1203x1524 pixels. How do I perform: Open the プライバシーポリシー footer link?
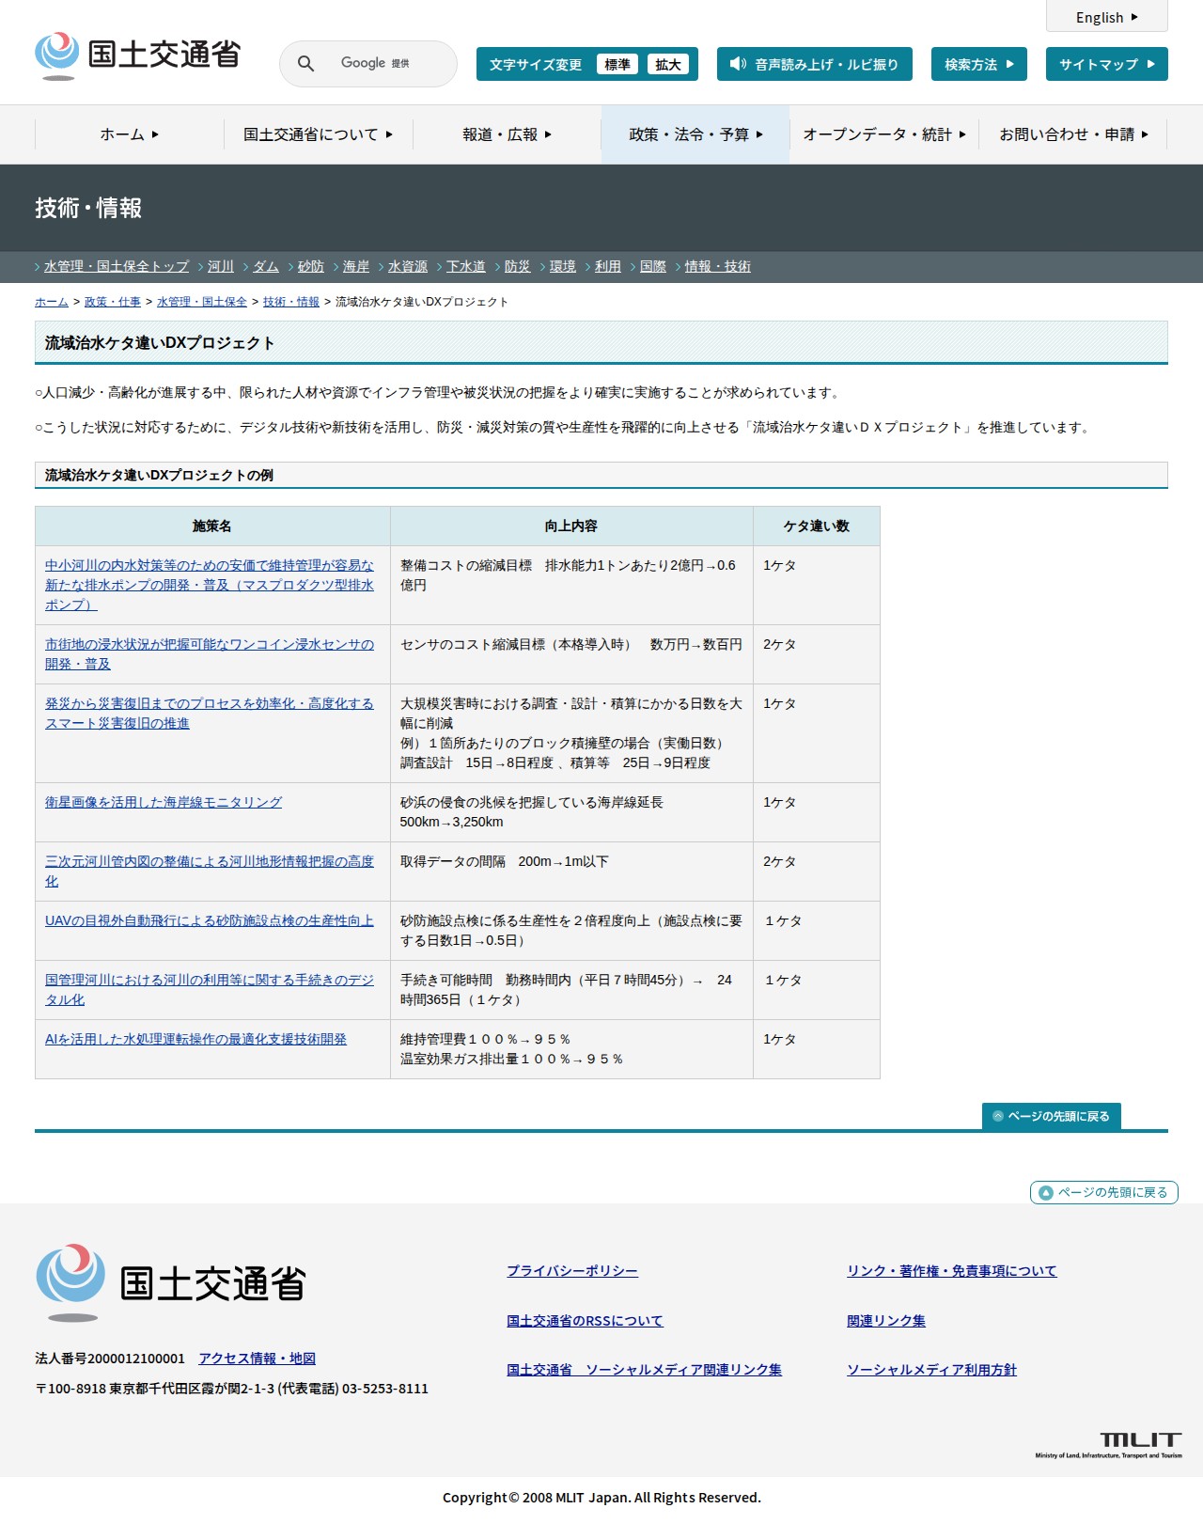point(572,1271)
